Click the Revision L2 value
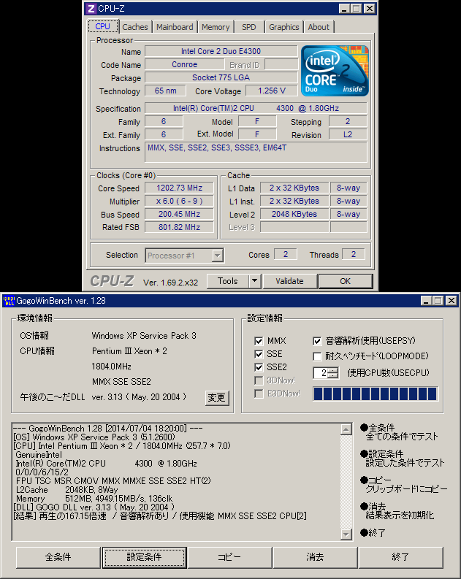This screenshot has height=579, width=461. [348, 135]
